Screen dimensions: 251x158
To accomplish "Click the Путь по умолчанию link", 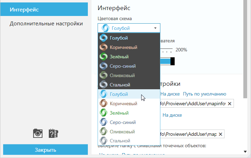I will (x=204, y=94).
